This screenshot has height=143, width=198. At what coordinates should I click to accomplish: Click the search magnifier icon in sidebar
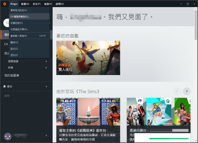[x=7, y=23]
